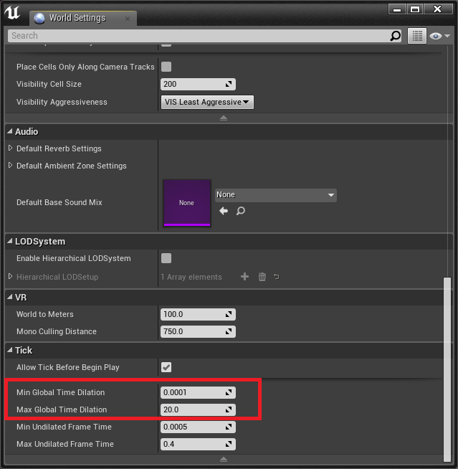Maximize the World Settings window
This screenshot has height=469, width=458.
coord(415,9)
